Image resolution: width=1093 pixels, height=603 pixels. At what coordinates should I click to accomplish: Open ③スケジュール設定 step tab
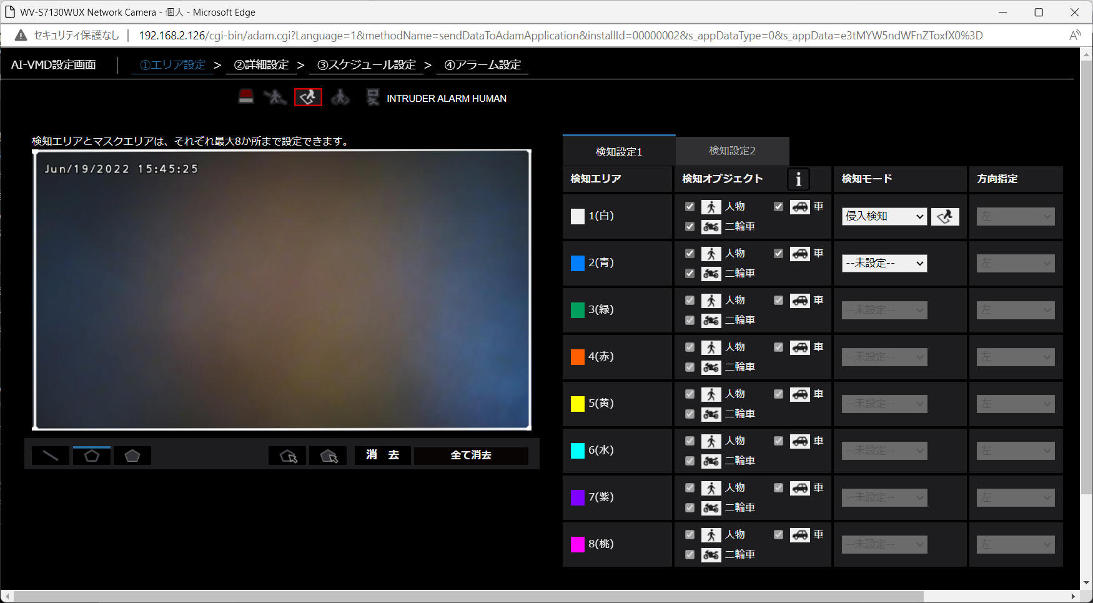pyautogui.click(x=366, y=65)
